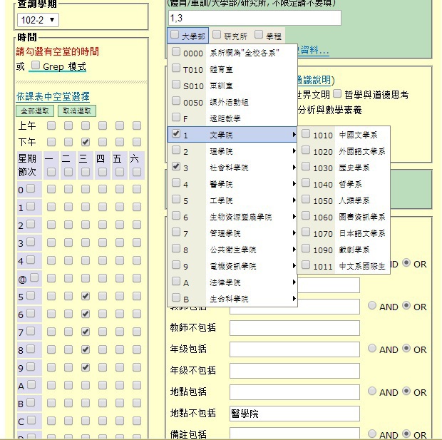Check Thursday period 6 checkbox

[103, 314]
